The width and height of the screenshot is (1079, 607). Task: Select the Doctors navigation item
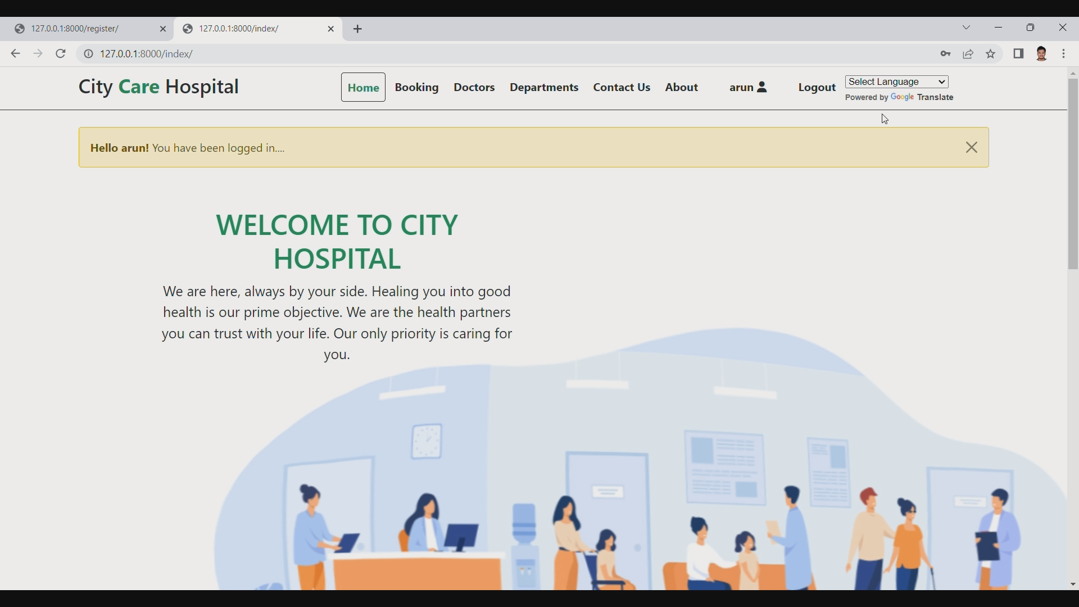tap(474, 87)
